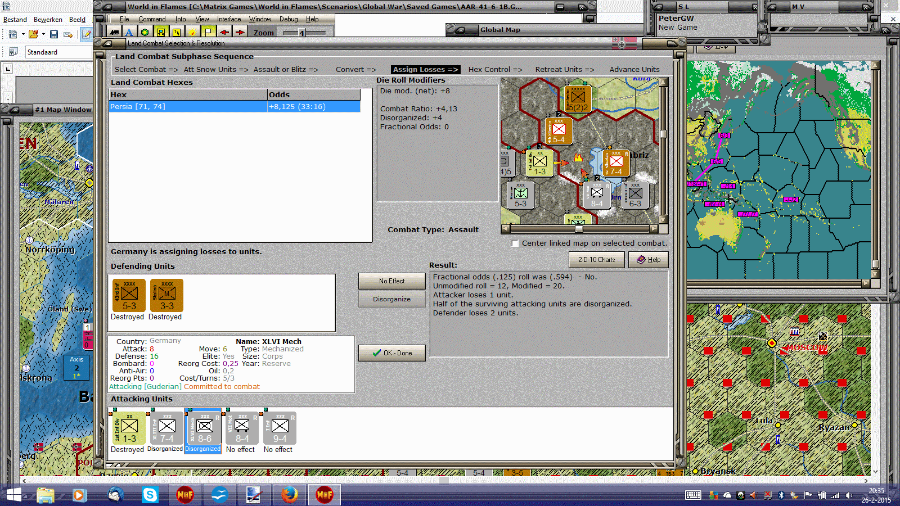The image size is (900, 506).
Task: Click the volume icon in system tray
Action: click(x=849, y=495)
